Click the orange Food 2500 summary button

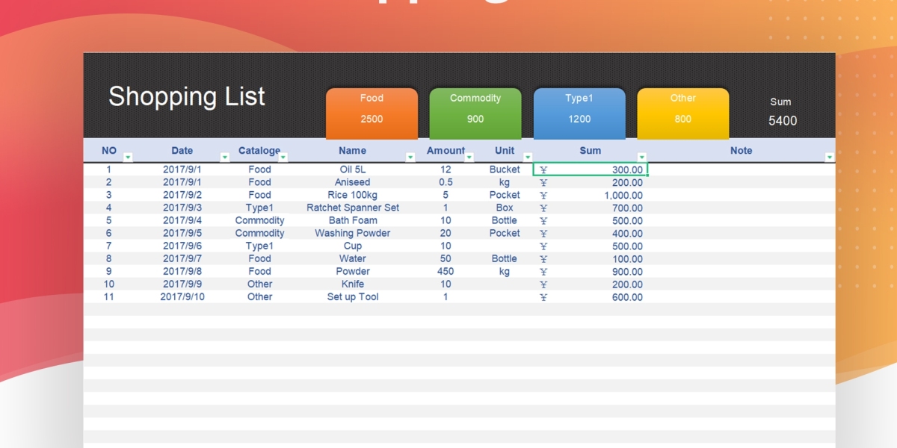372,113
